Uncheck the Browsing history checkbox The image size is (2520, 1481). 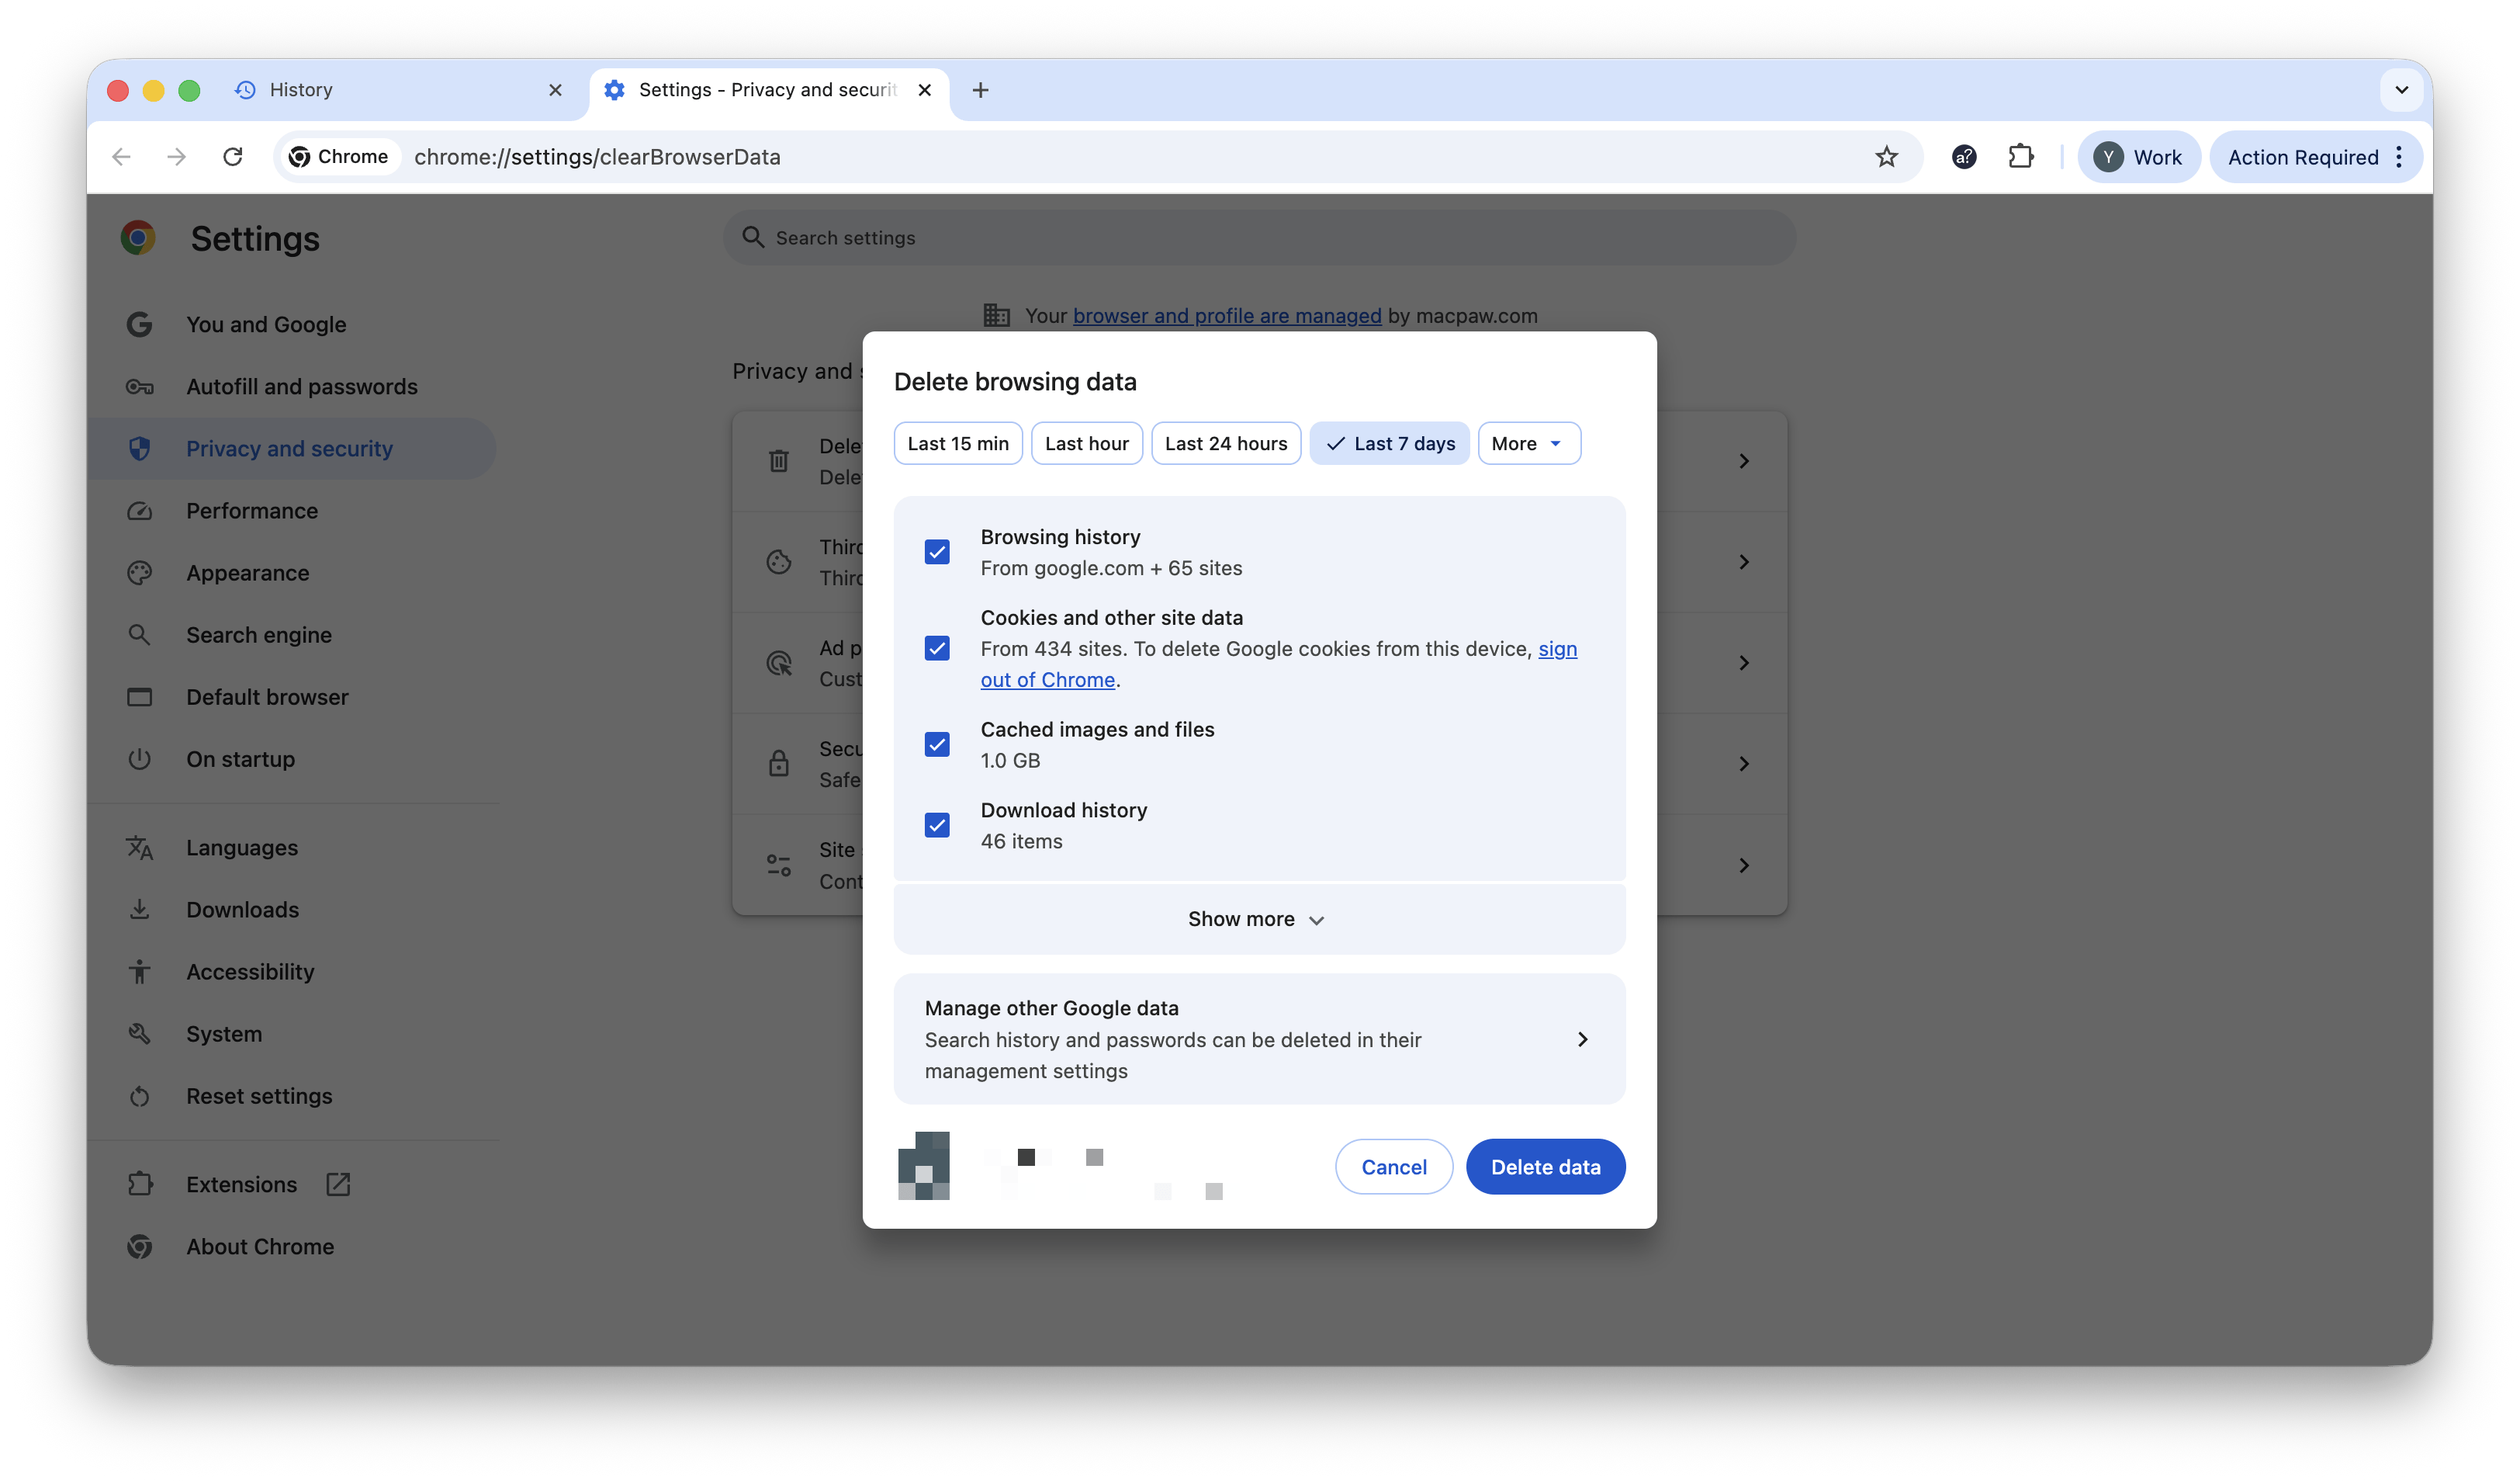click(937, 553)
